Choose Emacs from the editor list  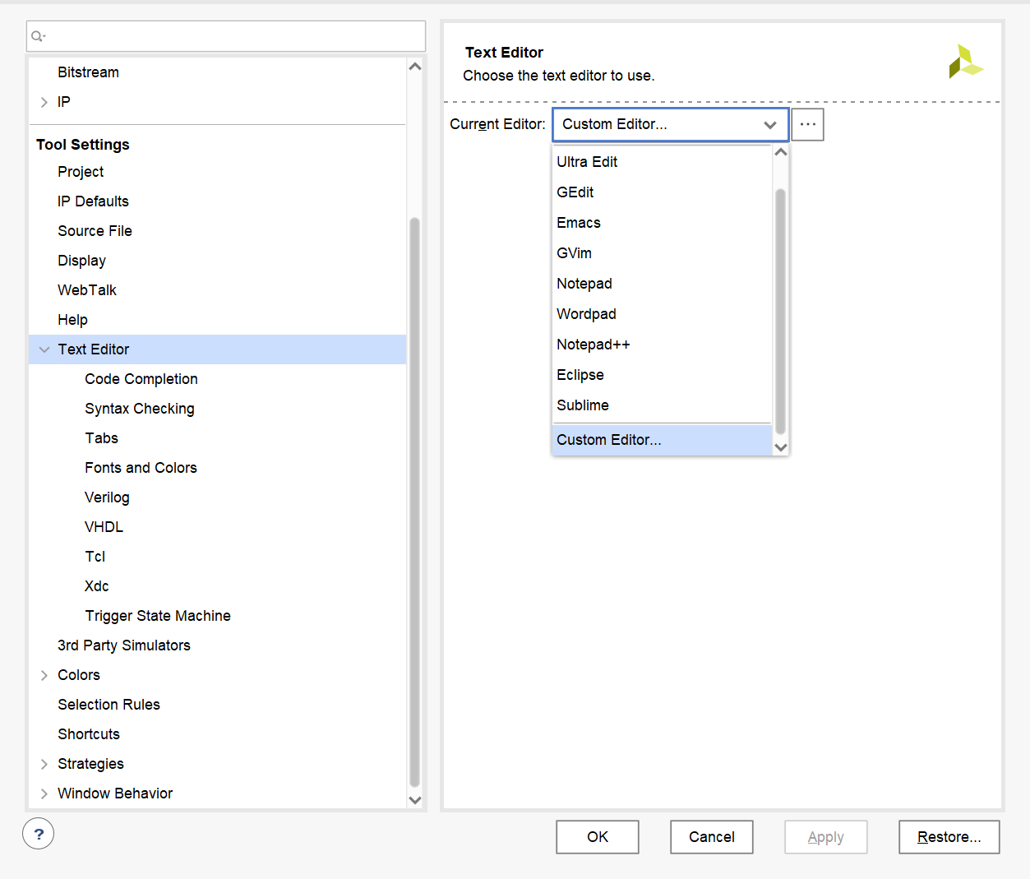663,223
